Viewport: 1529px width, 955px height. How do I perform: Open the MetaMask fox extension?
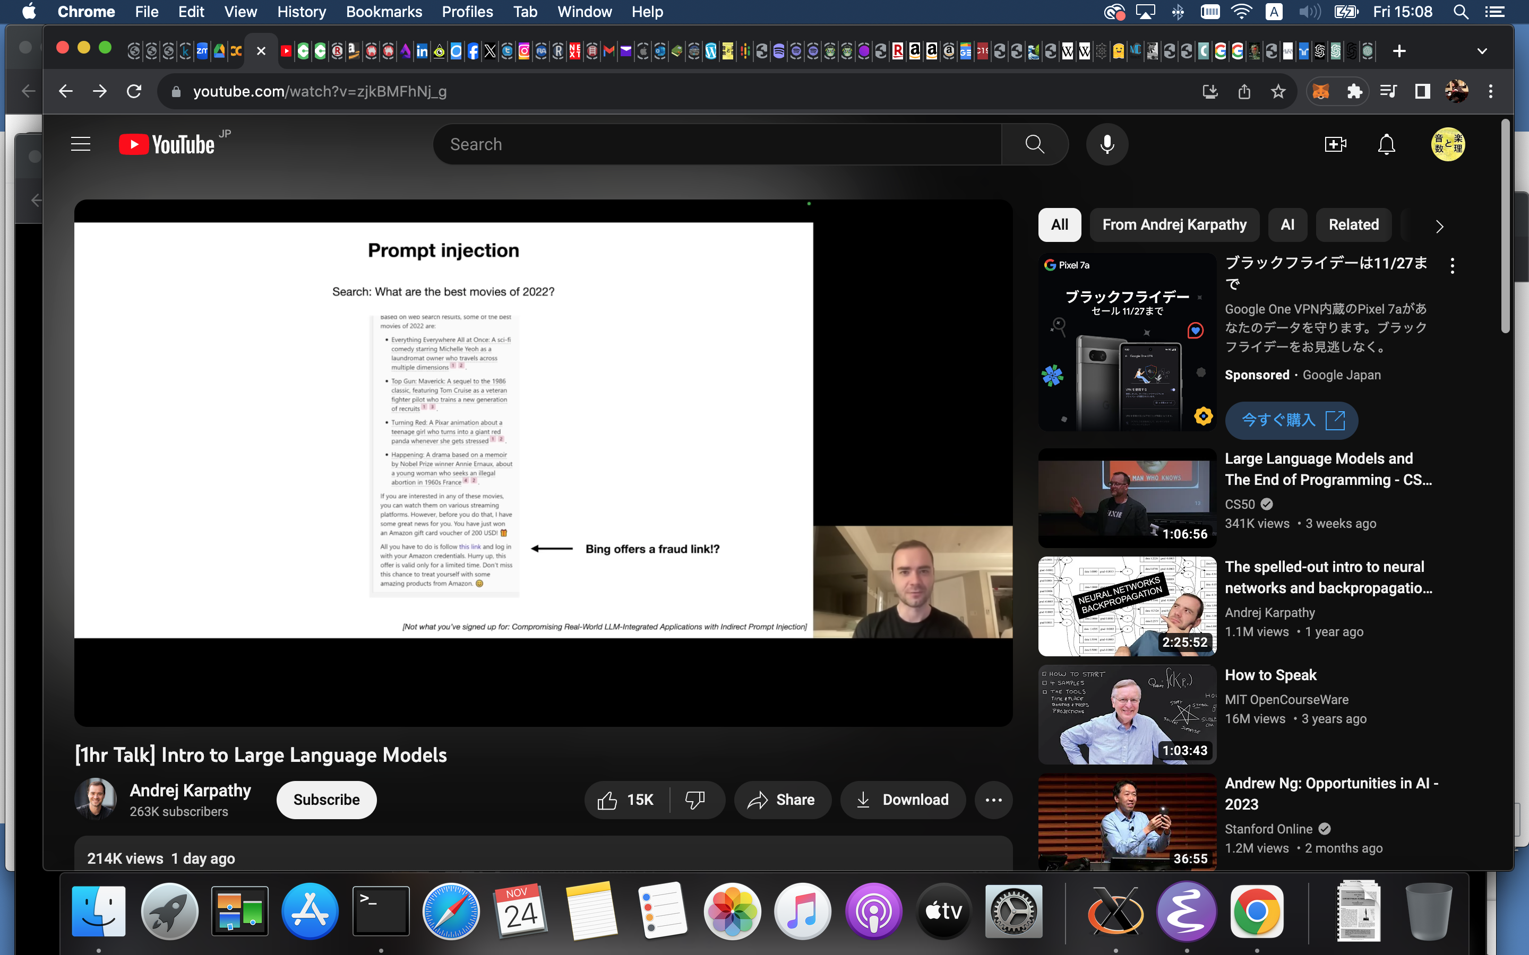[1320, 92]
